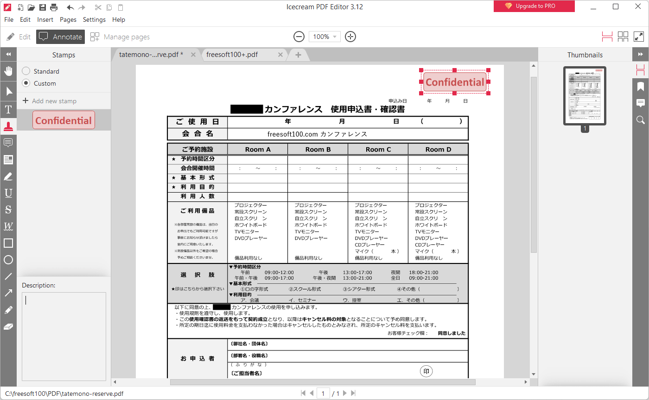The width and height of the screenshot is (649, 400).
Task: Open the Pages menu
Action: [68, 19]
